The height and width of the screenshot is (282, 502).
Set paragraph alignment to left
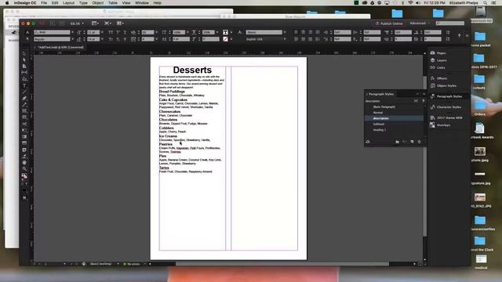click(296, 32)
